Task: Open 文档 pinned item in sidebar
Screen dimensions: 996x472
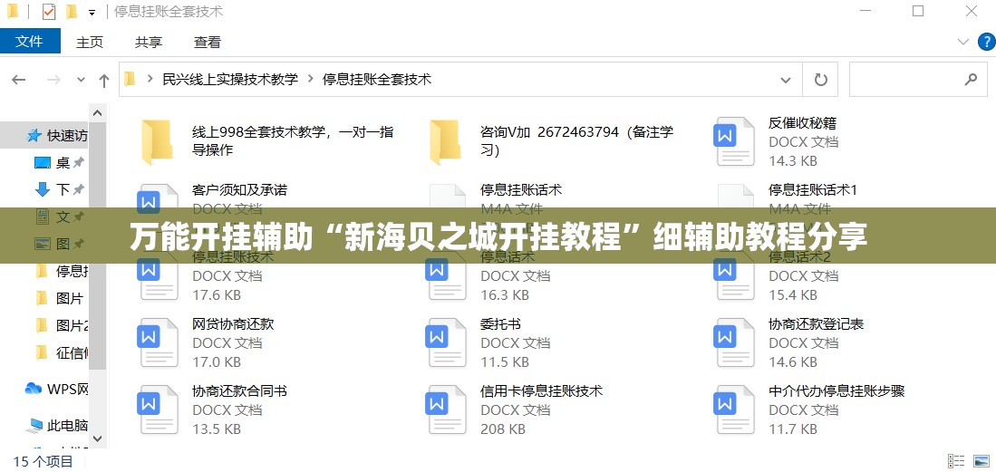Action: point(58,217)
